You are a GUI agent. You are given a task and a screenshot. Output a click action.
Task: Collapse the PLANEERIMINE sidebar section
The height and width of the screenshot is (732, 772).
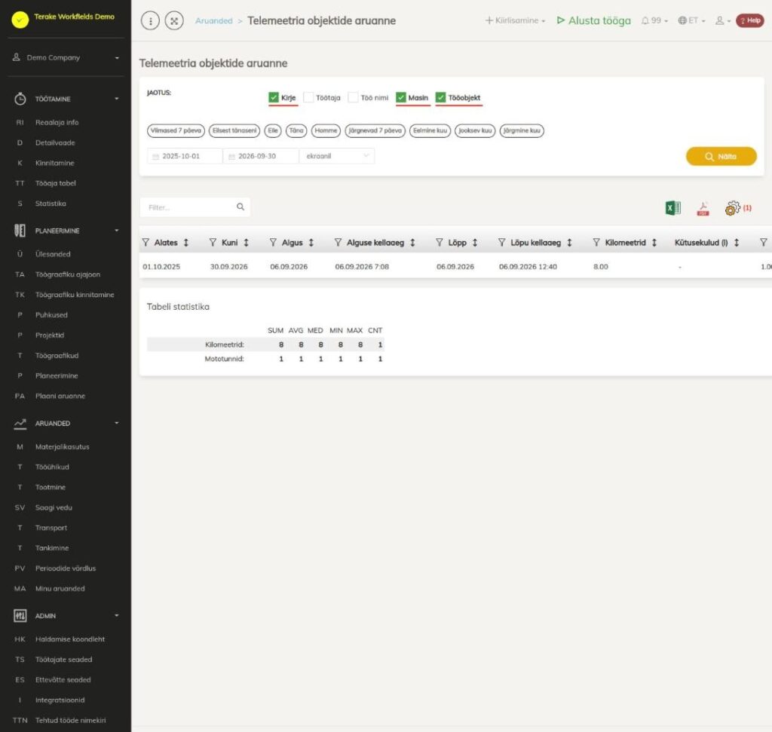[x=66, y=231]
